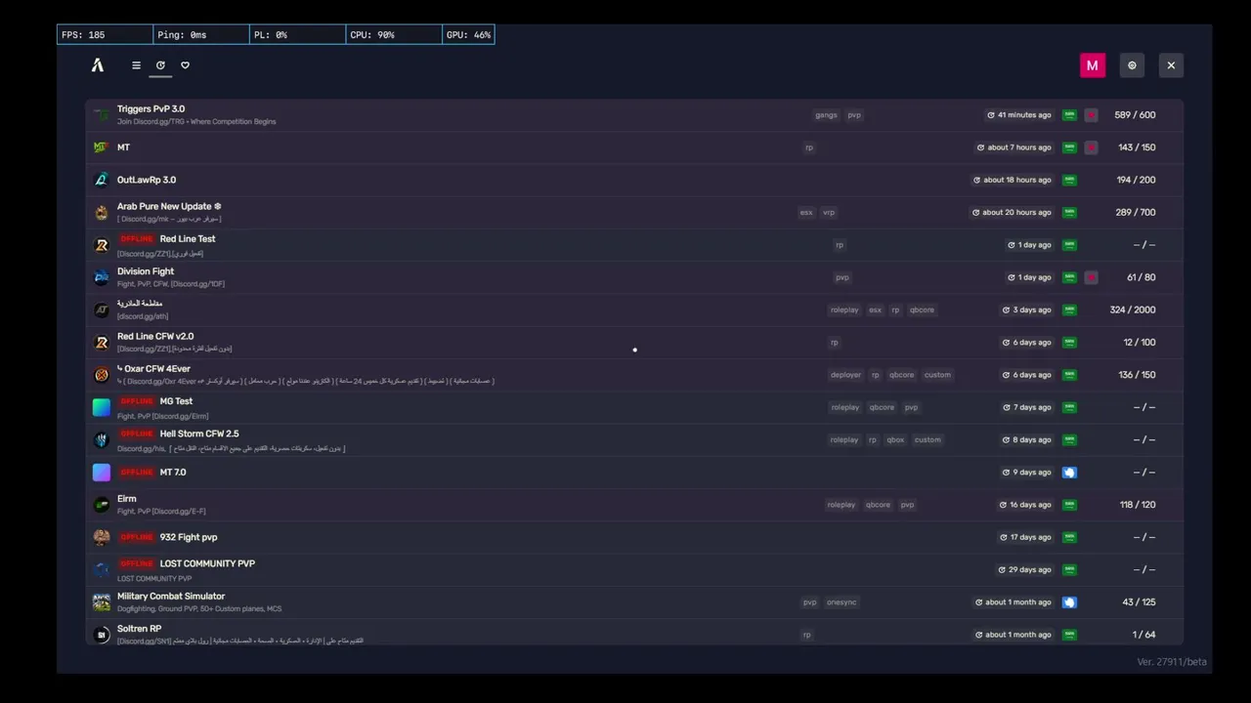Viewport: 1251px width, 703px height.
Task: Open the Triggers PvP 3.0 server
Action: click(x=634, y=115)
